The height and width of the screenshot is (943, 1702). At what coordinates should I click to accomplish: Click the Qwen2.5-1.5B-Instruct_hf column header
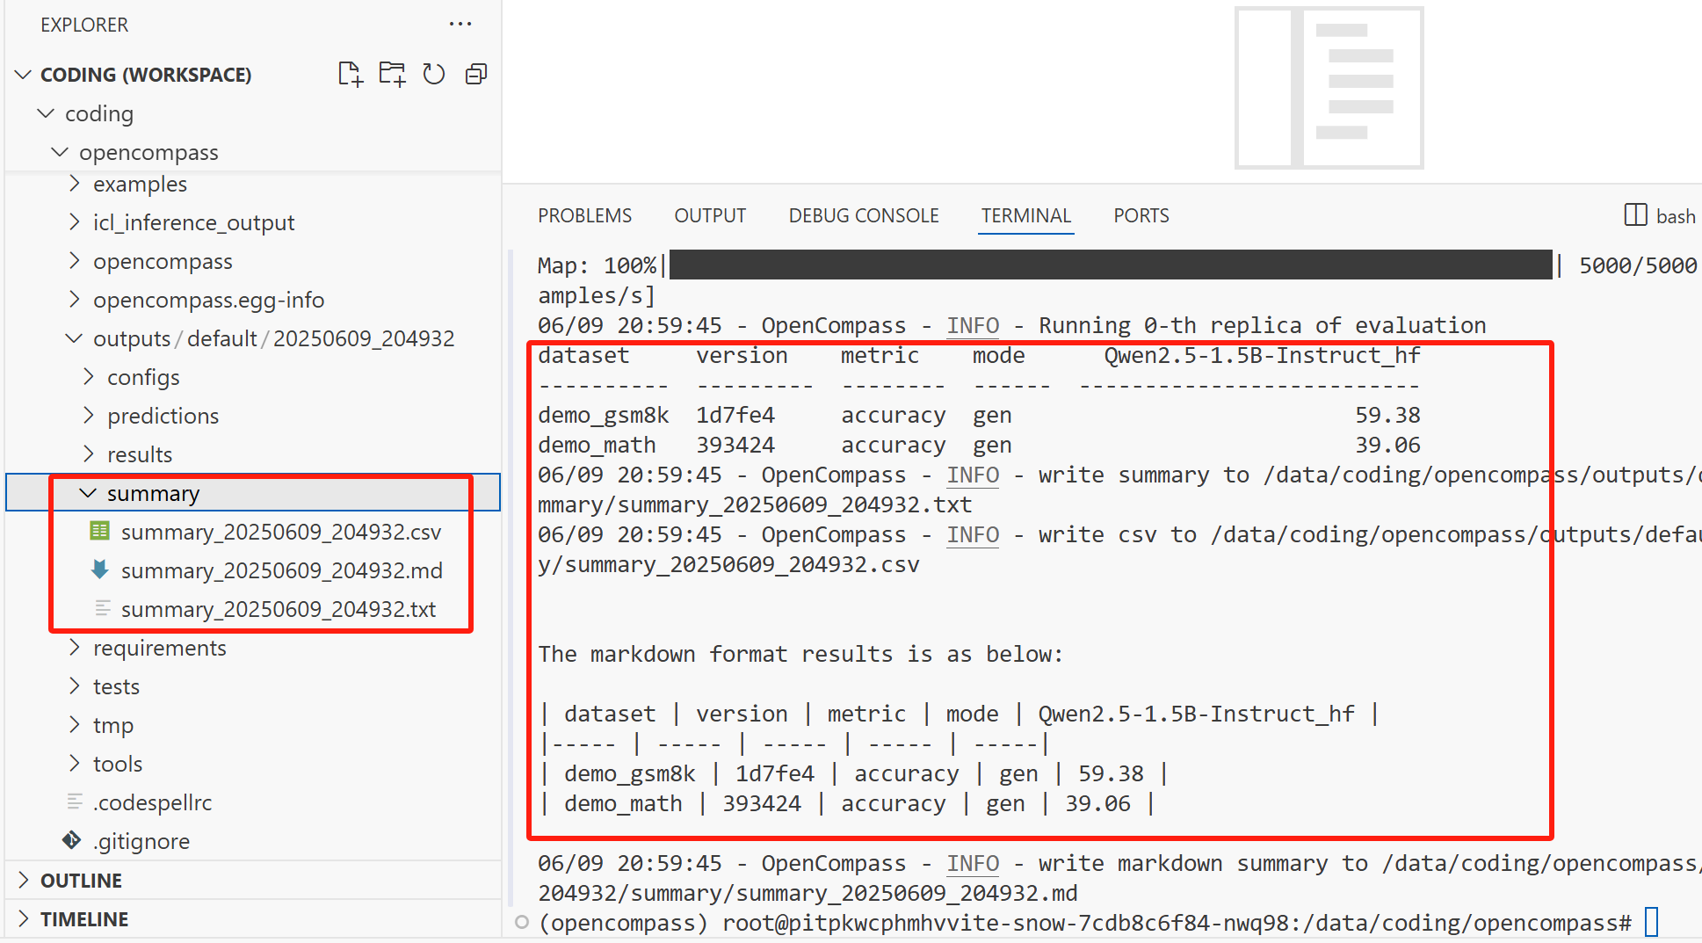click(x=1262, y=355)
